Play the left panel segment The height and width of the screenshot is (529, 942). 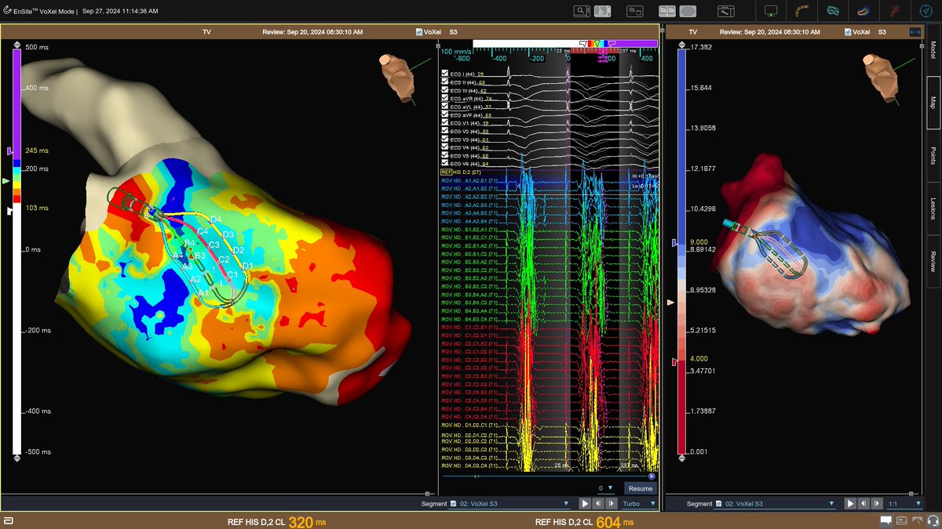[x=585, y=503]
